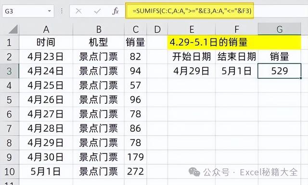Click sales value 82
308x185 pixels.
pyautogui.click(x=136, y=57)
